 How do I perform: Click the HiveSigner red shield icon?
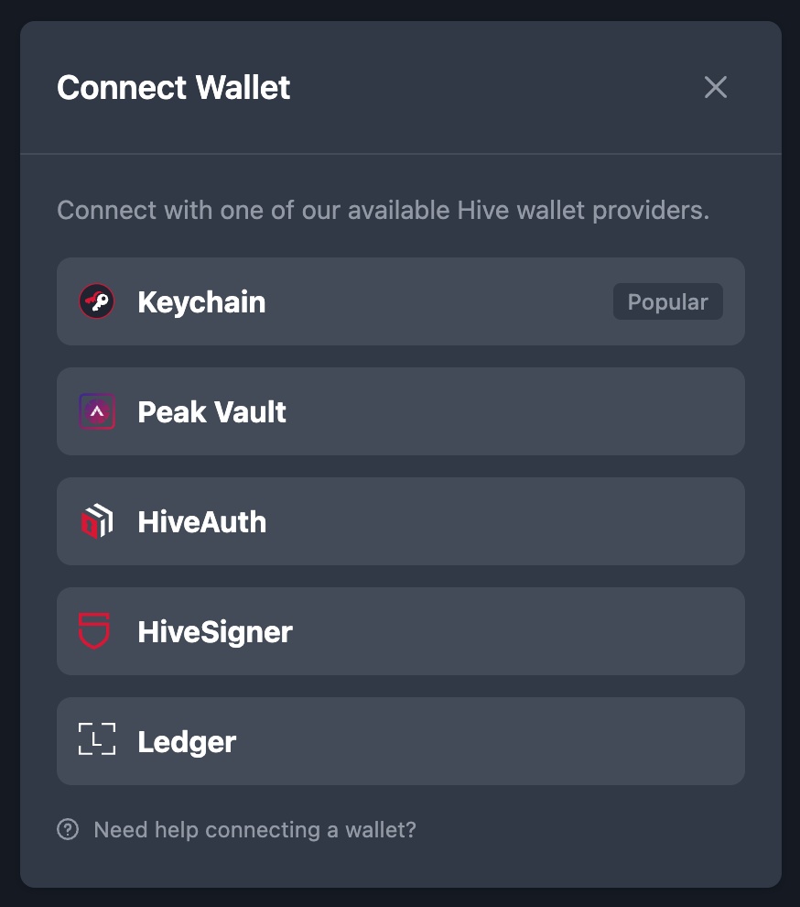pyautogui.click(x=94, y=631)
